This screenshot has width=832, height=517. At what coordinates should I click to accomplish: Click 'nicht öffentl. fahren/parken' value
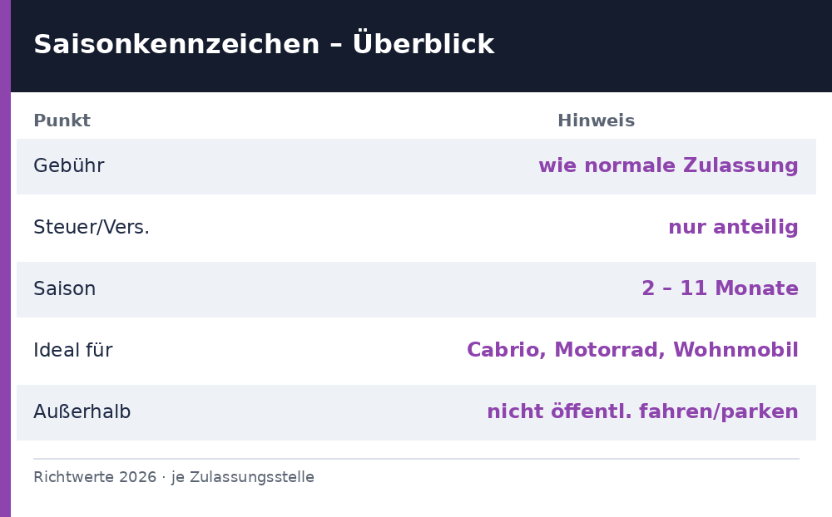[x=642, y=411]
